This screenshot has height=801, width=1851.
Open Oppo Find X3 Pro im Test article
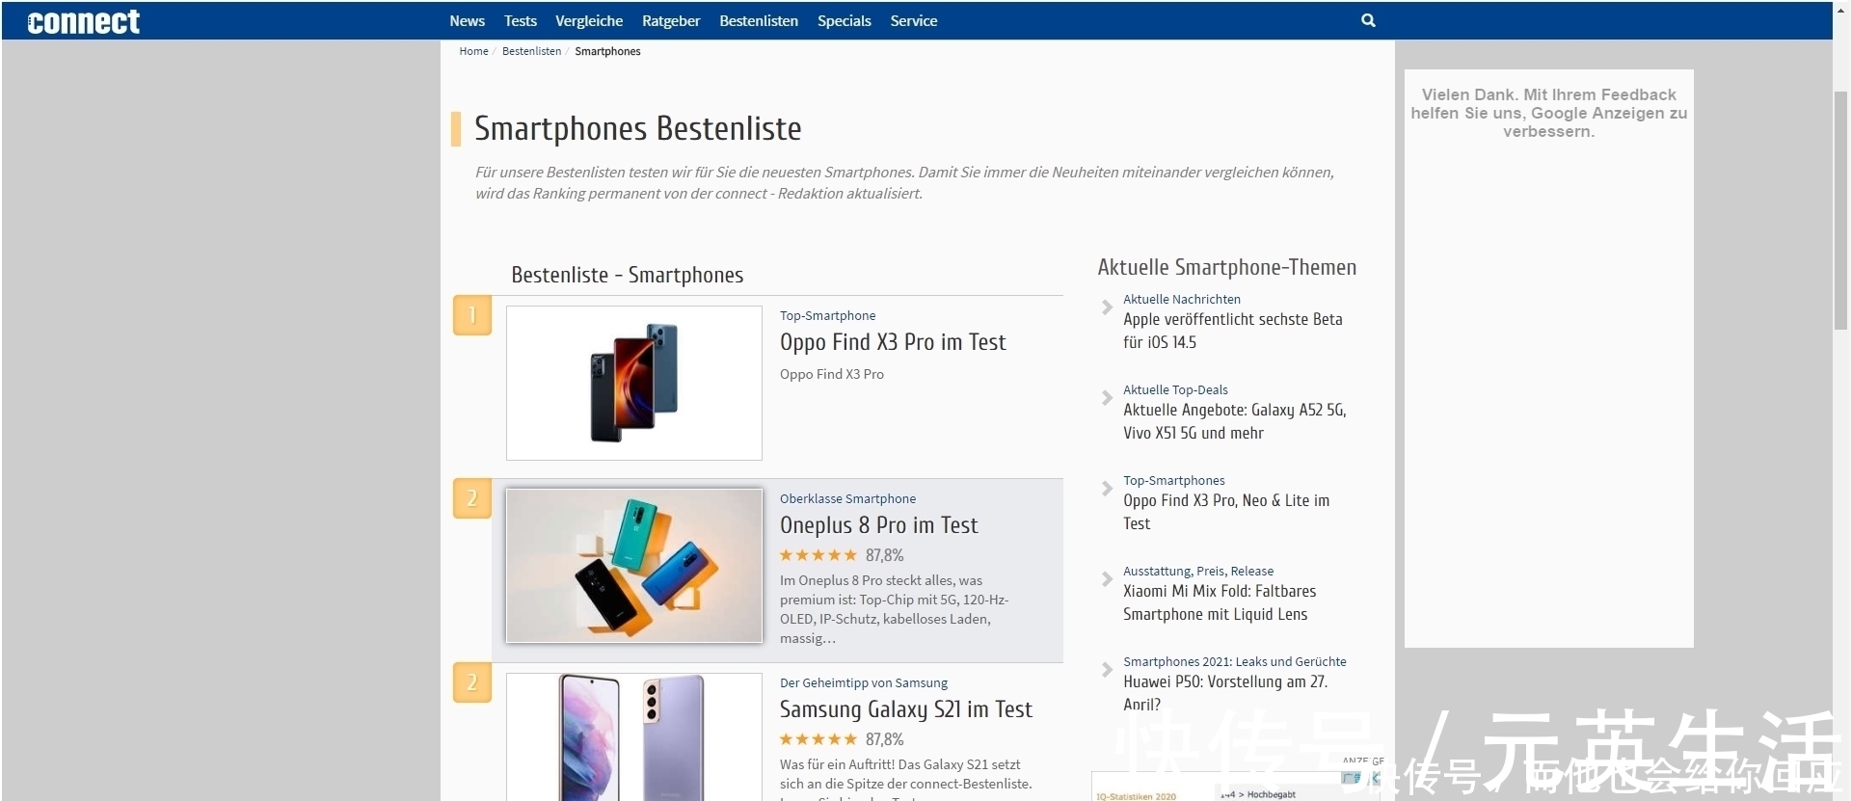(893, 342)
